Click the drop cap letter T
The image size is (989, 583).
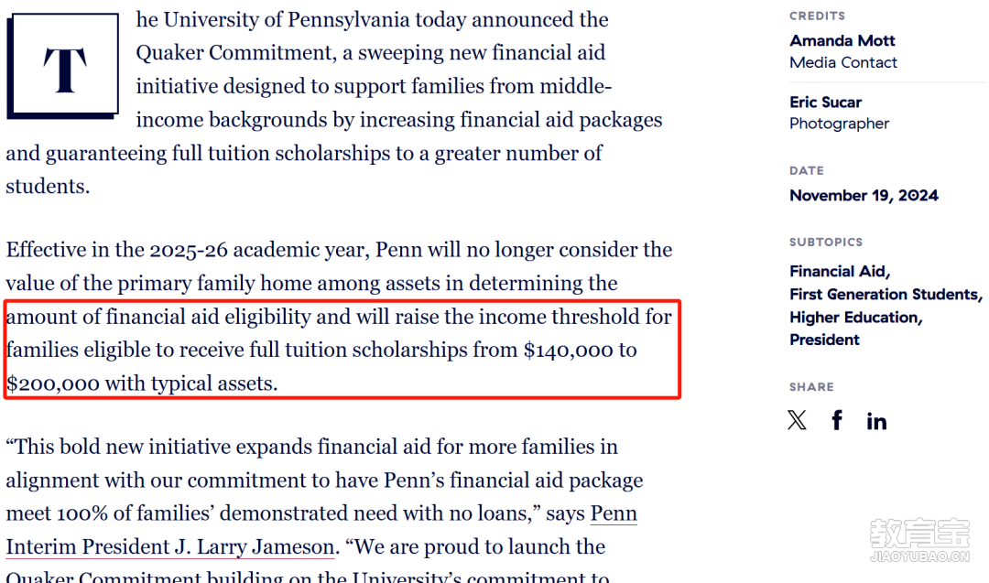point(64,67)
